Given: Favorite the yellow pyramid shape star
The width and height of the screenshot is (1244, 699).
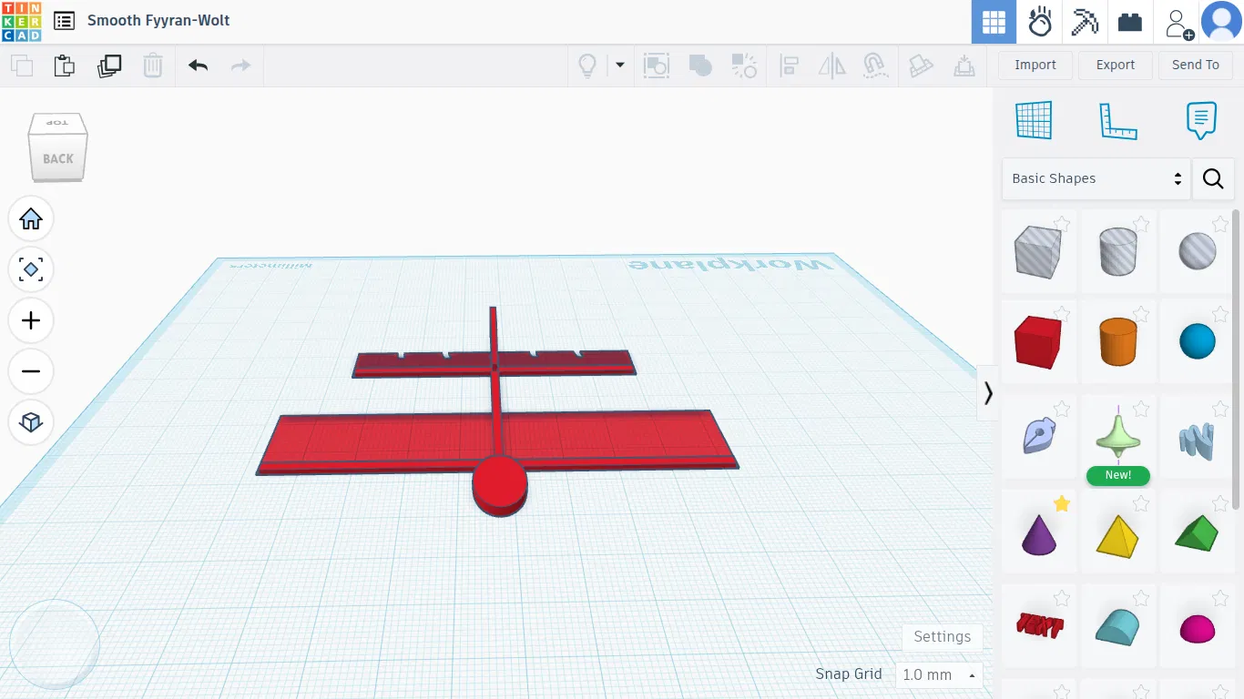Looking at the screenshot, I should tap(1141, 504).
